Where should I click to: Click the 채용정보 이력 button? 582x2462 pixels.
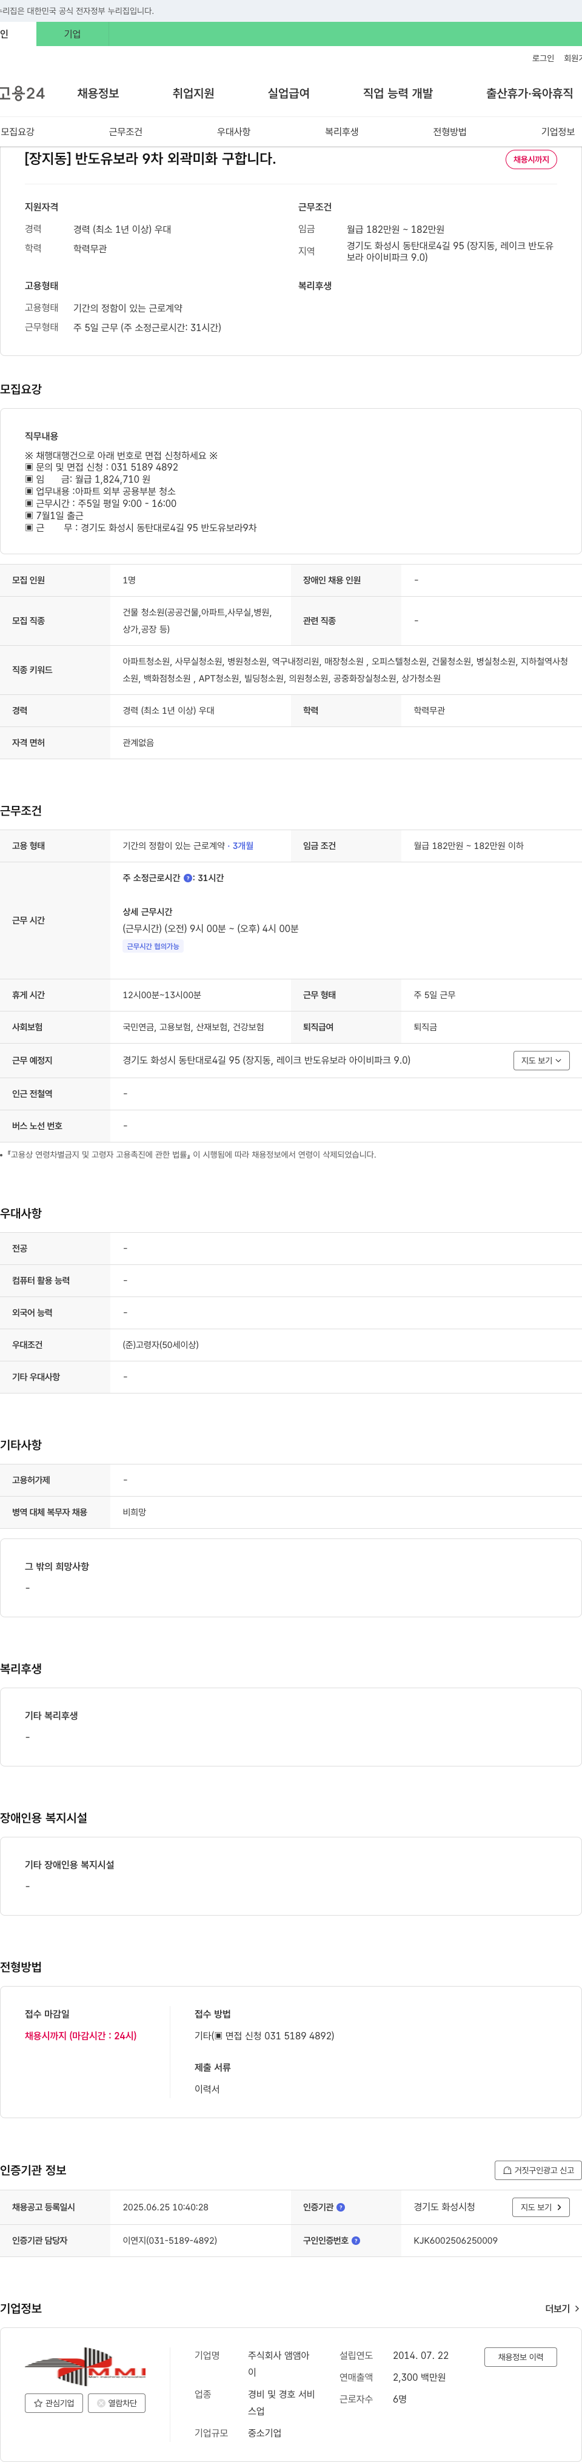pos(520,2357)
